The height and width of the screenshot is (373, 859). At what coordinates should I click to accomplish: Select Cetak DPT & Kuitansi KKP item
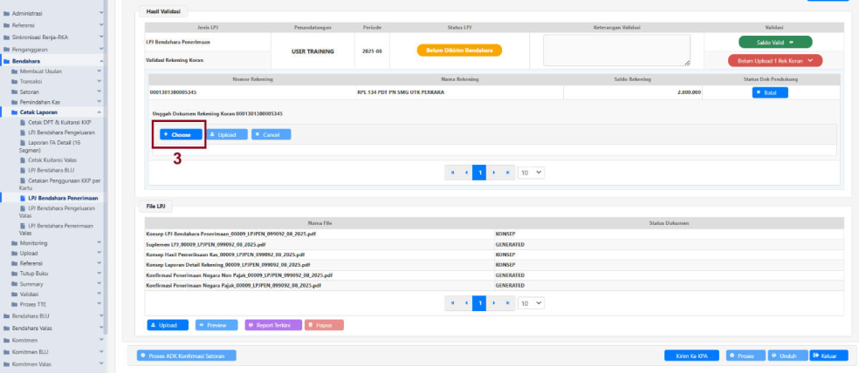65,122
